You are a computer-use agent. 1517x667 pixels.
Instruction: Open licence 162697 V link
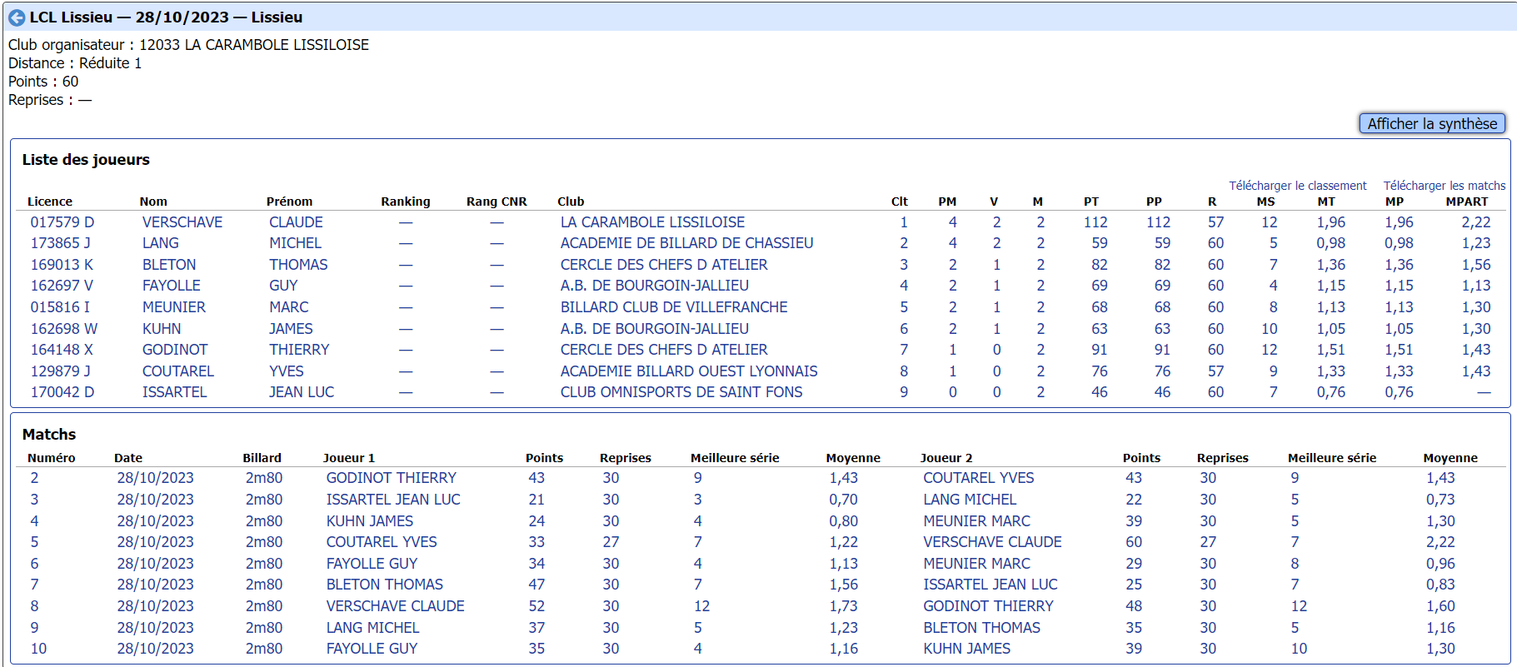pyautogui.click(x=62, y=286)
